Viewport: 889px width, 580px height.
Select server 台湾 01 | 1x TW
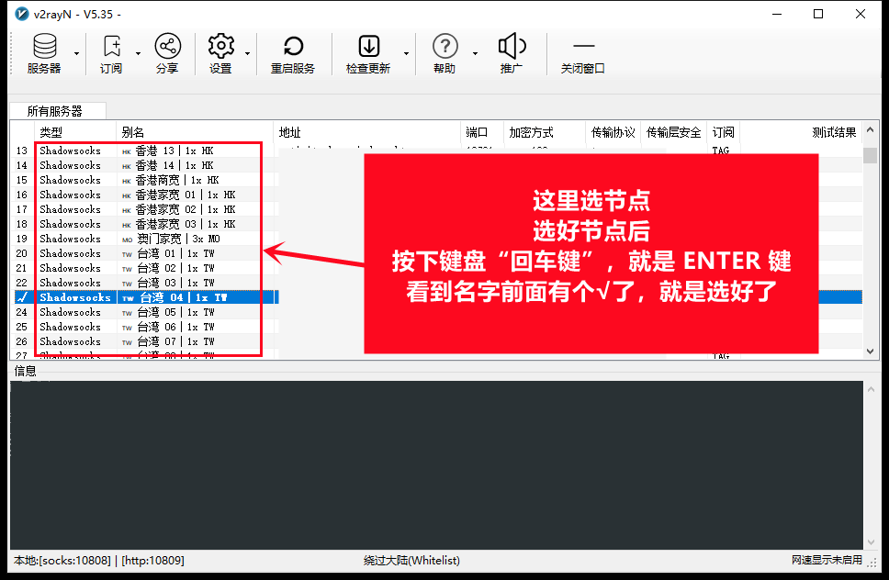pyautogui.click(x=168, y=253)
